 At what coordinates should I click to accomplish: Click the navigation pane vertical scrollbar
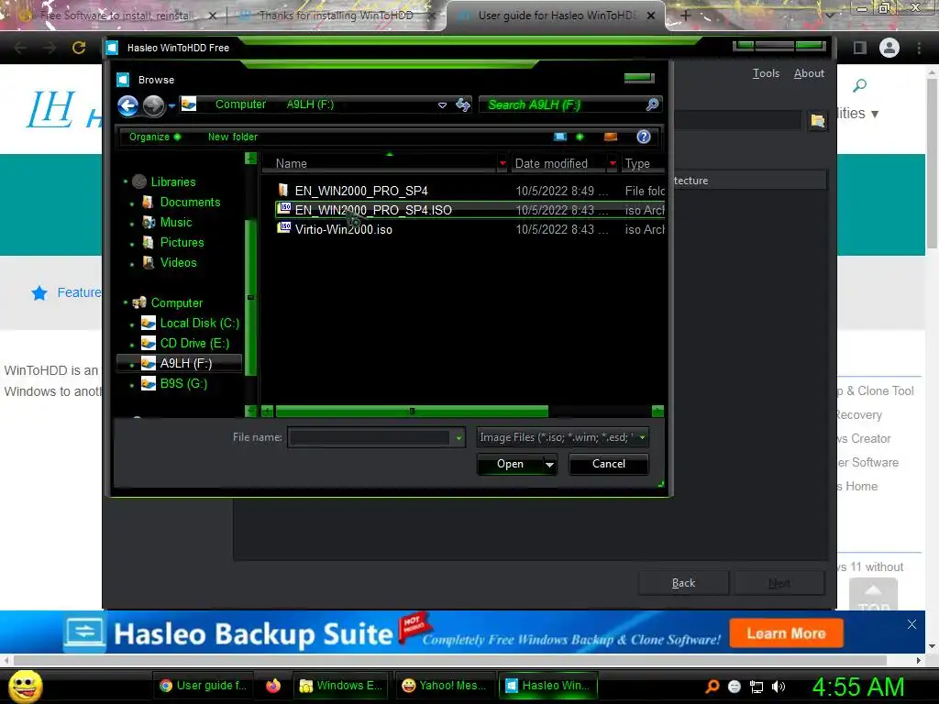click(251, 298)
